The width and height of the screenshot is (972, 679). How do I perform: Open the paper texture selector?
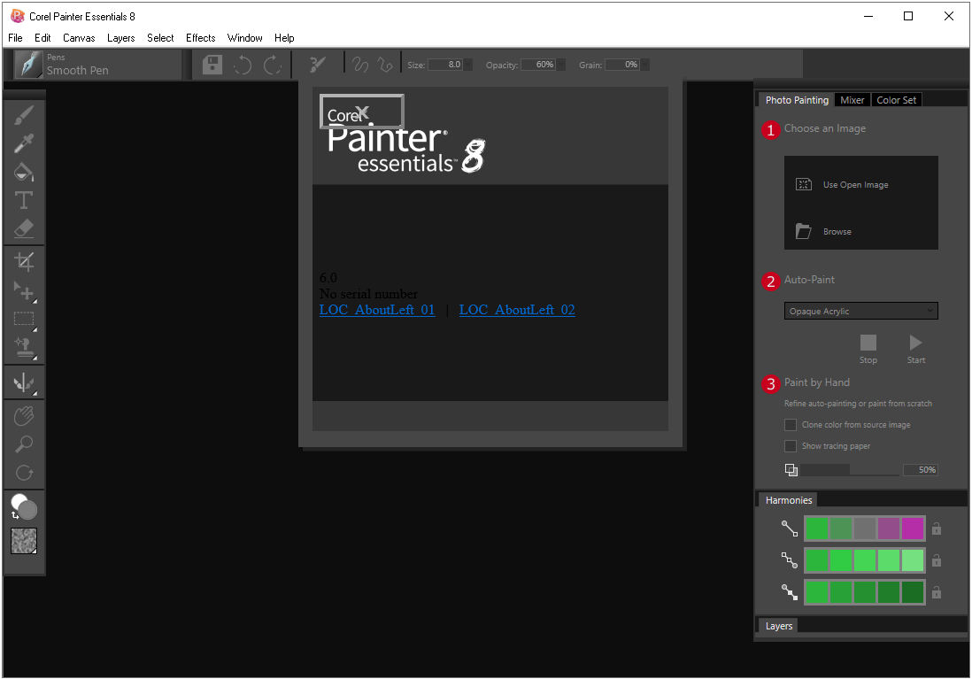[24, 541]
